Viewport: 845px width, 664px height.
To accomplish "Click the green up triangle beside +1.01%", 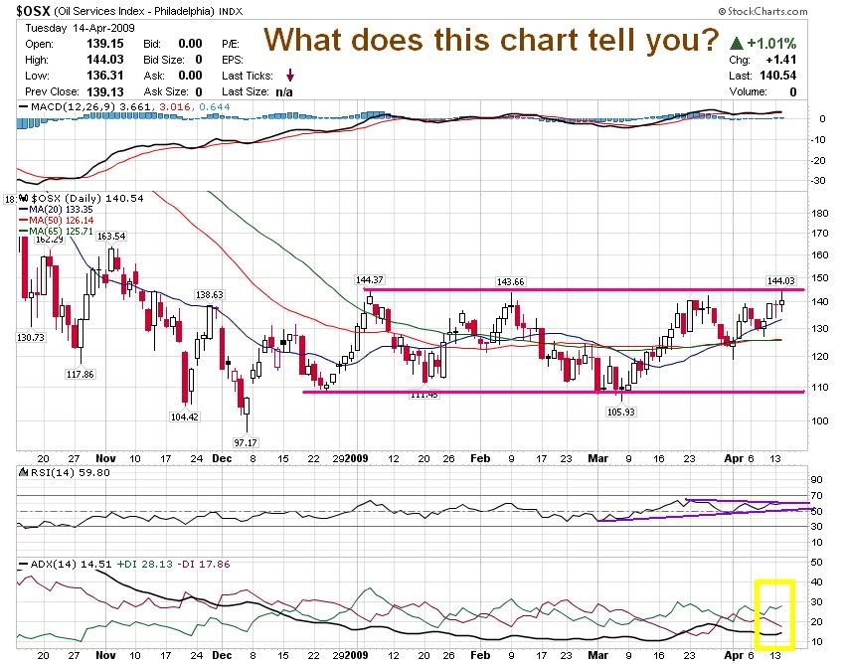I will pyautogui.click(x=737, y=44).
